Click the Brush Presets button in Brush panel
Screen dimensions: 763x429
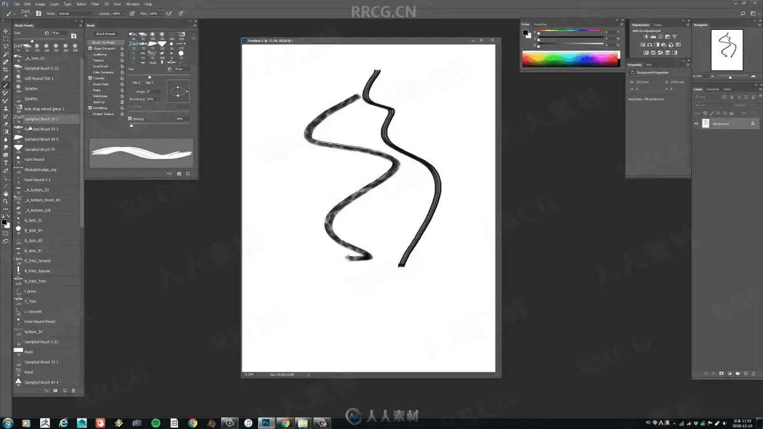click(106, 34)
